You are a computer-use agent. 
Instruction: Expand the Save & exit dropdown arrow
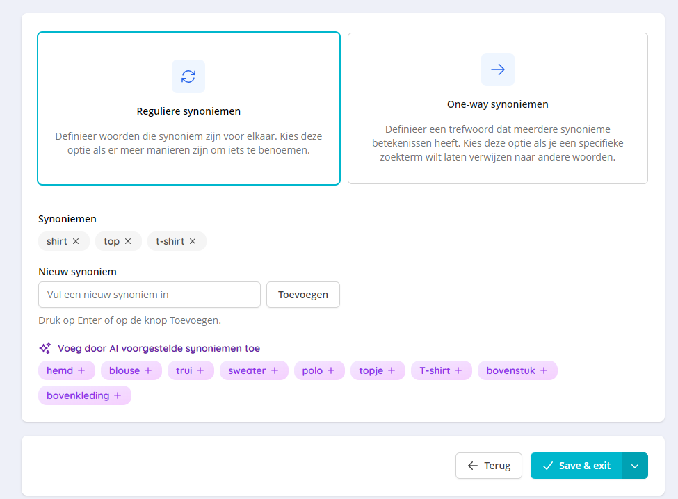pyautogui.click(x=635, y=466)
